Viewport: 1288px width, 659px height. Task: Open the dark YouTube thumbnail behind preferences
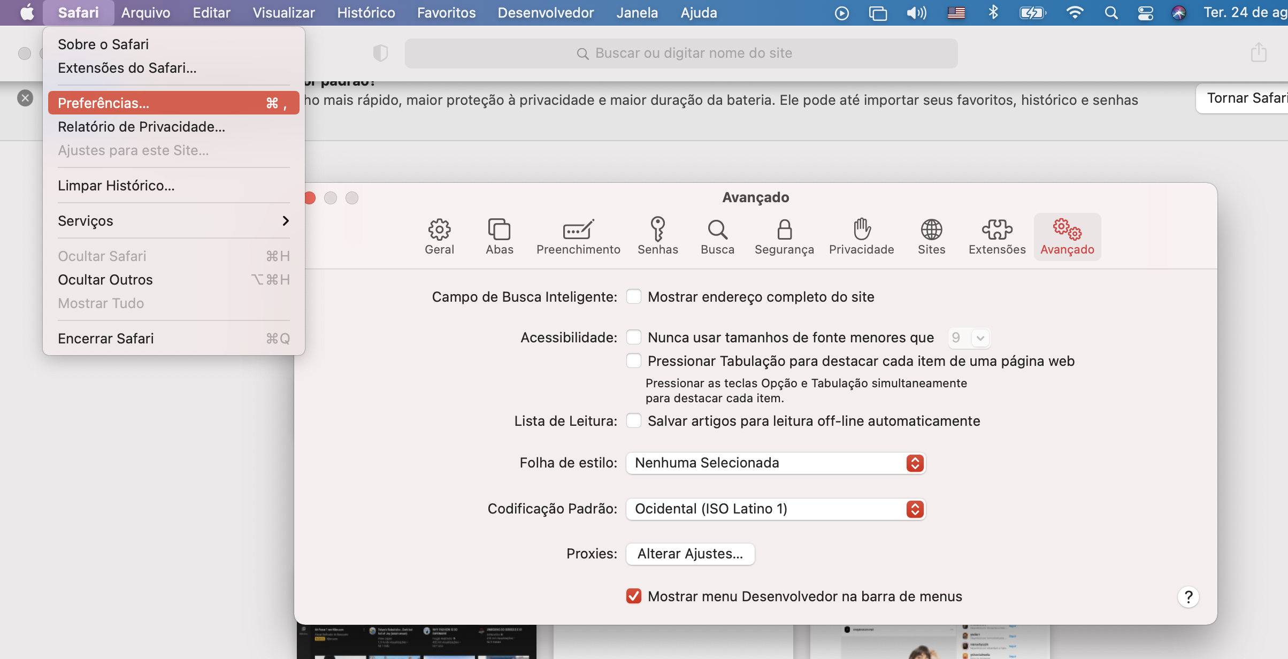tap(416, 642)
